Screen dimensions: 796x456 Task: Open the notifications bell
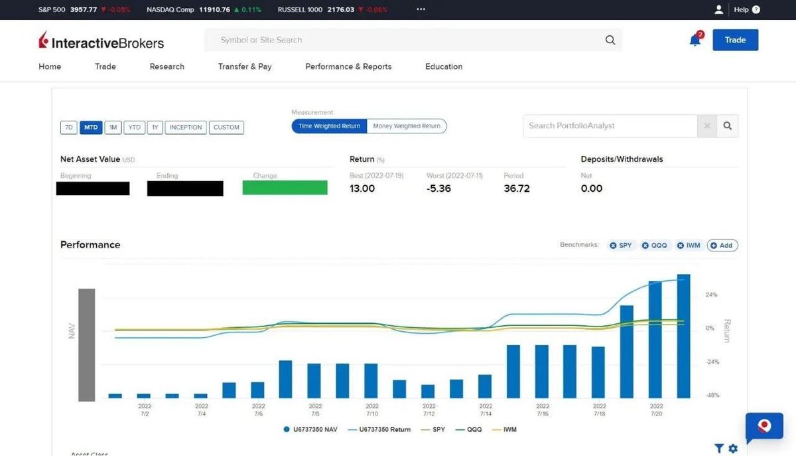695,40
